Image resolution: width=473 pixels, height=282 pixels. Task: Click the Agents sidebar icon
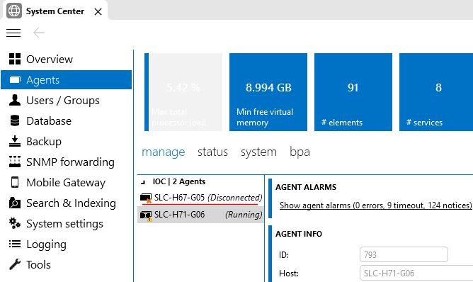(15, 79)
